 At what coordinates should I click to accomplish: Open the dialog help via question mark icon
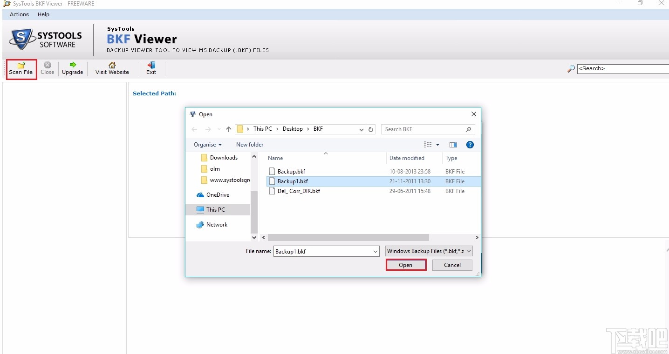point(470,145)
